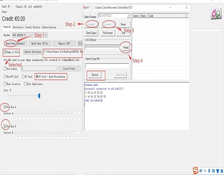Click the Read data (Reader) button
Viewport: 224px width, 175px height.
tap(15, 43)
